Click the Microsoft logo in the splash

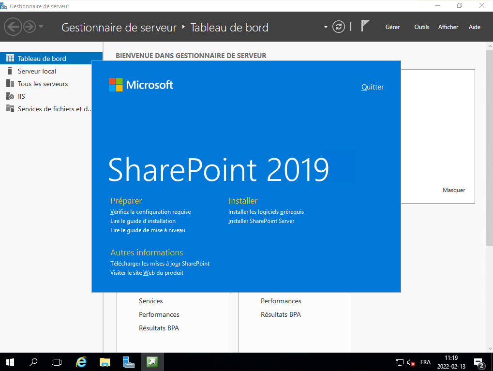coord(141,85)
